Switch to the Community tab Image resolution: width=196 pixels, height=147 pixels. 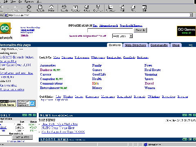(x=159, y=45)
